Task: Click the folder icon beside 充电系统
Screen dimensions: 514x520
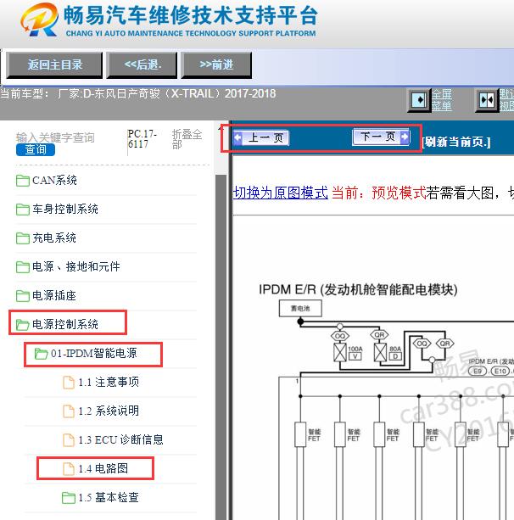Action: (23, 238)
